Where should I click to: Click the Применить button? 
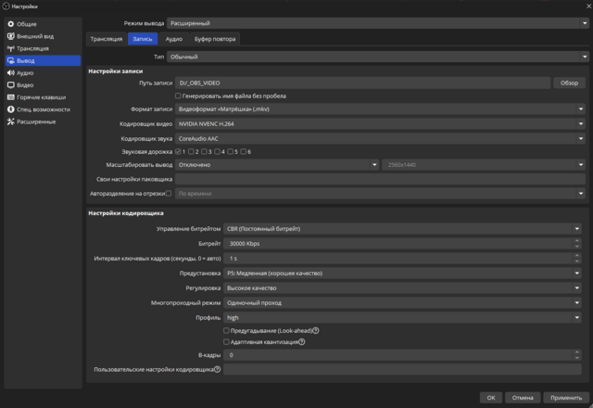point(566,397)
